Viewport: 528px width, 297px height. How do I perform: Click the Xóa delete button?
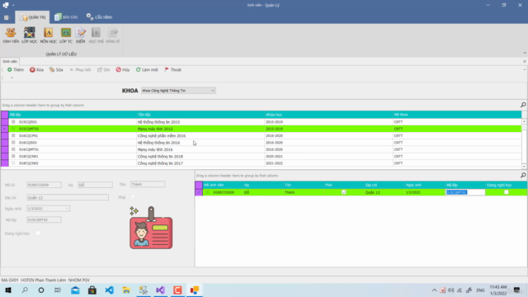coord(36,69)
